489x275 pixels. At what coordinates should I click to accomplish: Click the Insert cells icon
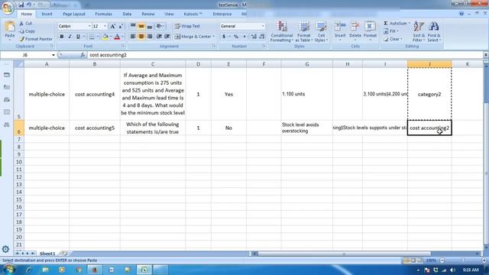tap(340, 26)
